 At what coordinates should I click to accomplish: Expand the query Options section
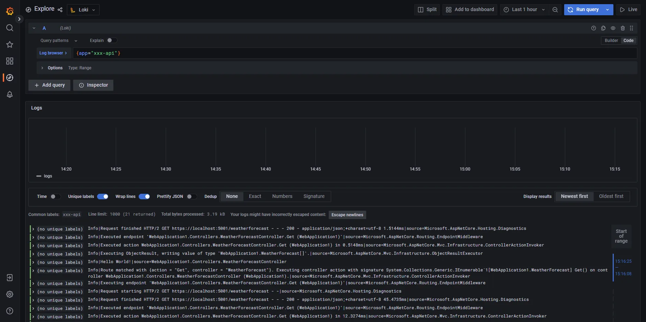pos(52,68)
